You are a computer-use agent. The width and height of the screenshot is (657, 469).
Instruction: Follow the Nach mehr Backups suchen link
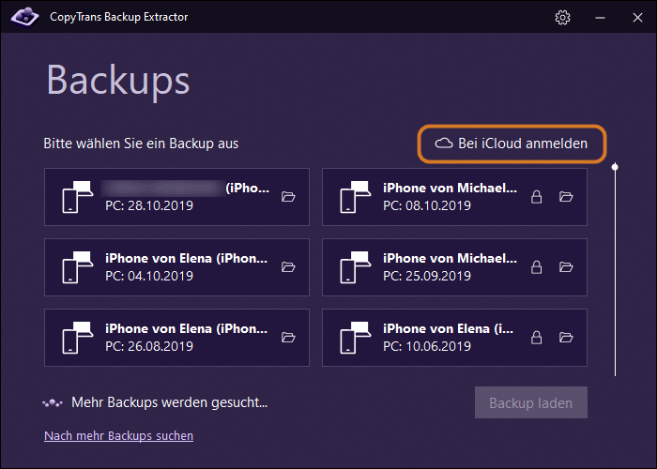tap(118, 435)
